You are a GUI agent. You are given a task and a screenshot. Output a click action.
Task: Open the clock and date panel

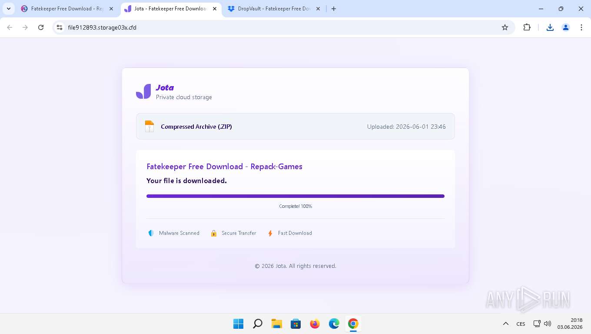pos(570,324)
